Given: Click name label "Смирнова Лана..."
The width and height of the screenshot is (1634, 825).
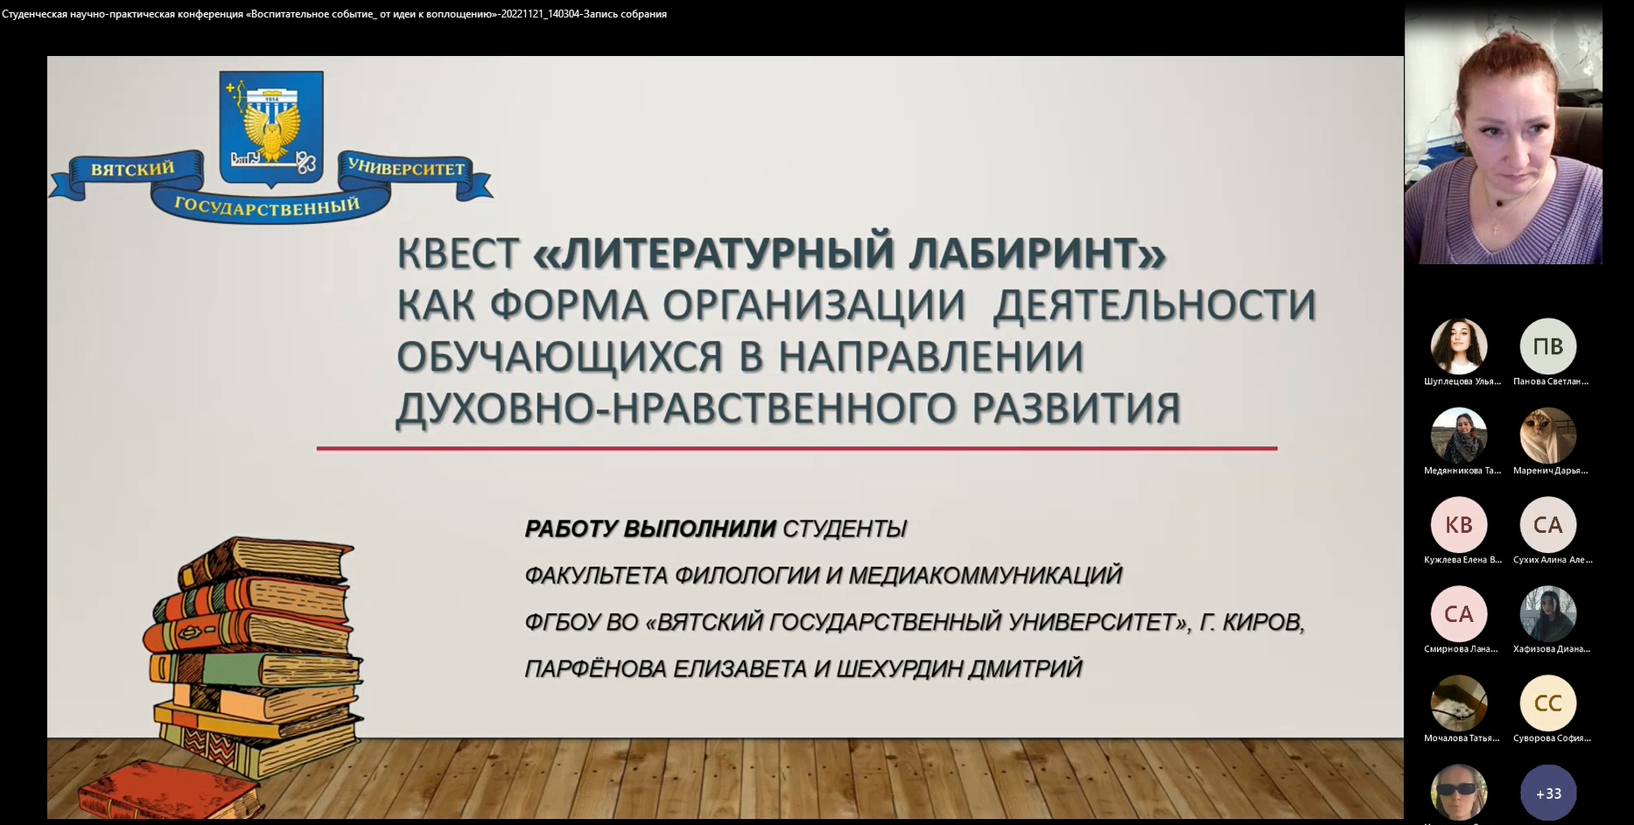Looking at the screenshot, I should (x=1461, y=649).
